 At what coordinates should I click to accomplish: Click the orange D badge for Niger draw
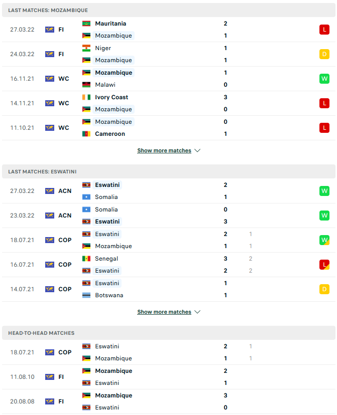click(x=323, y=54)
